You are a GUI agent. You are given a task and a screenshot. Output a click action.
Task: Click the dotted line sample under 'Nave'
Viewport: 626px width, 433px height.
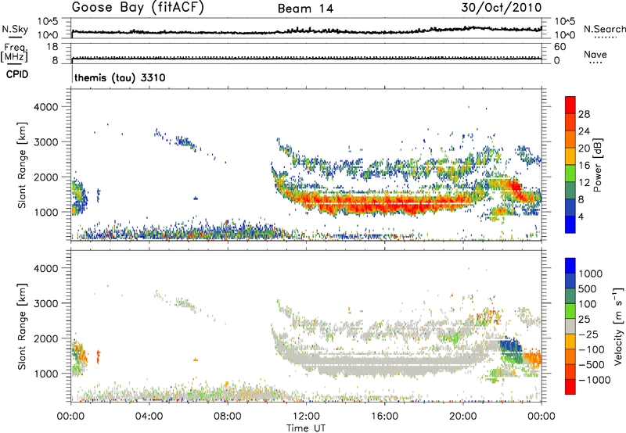(596, 63)
